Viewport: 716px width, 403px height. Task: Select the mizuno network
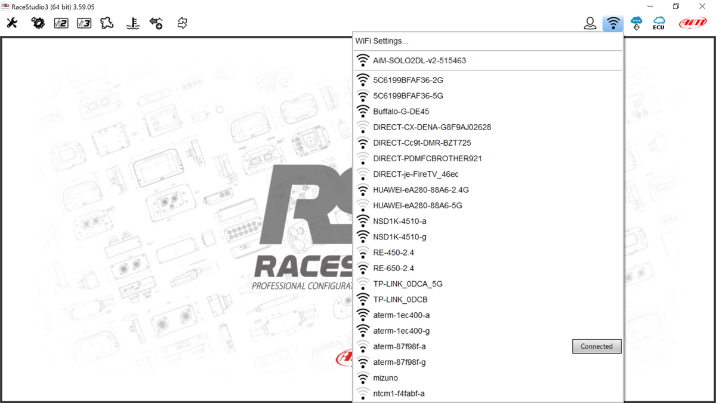click(487, 378)
